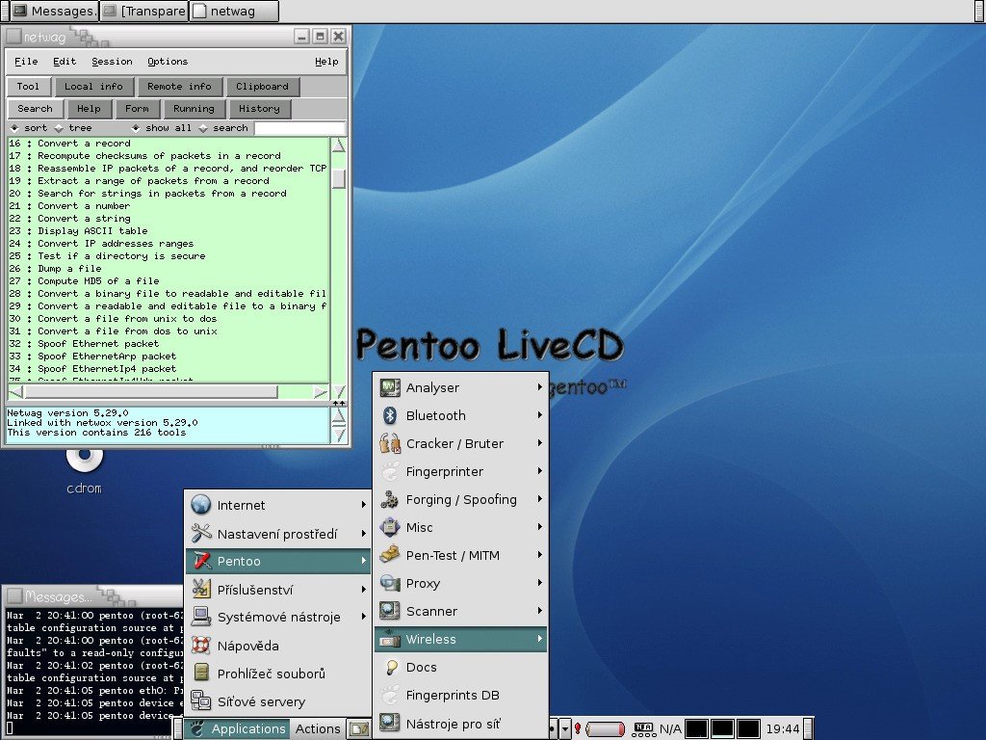Click the Actions panel button
The height and width of the screenshot is (740, 986).
318,728
